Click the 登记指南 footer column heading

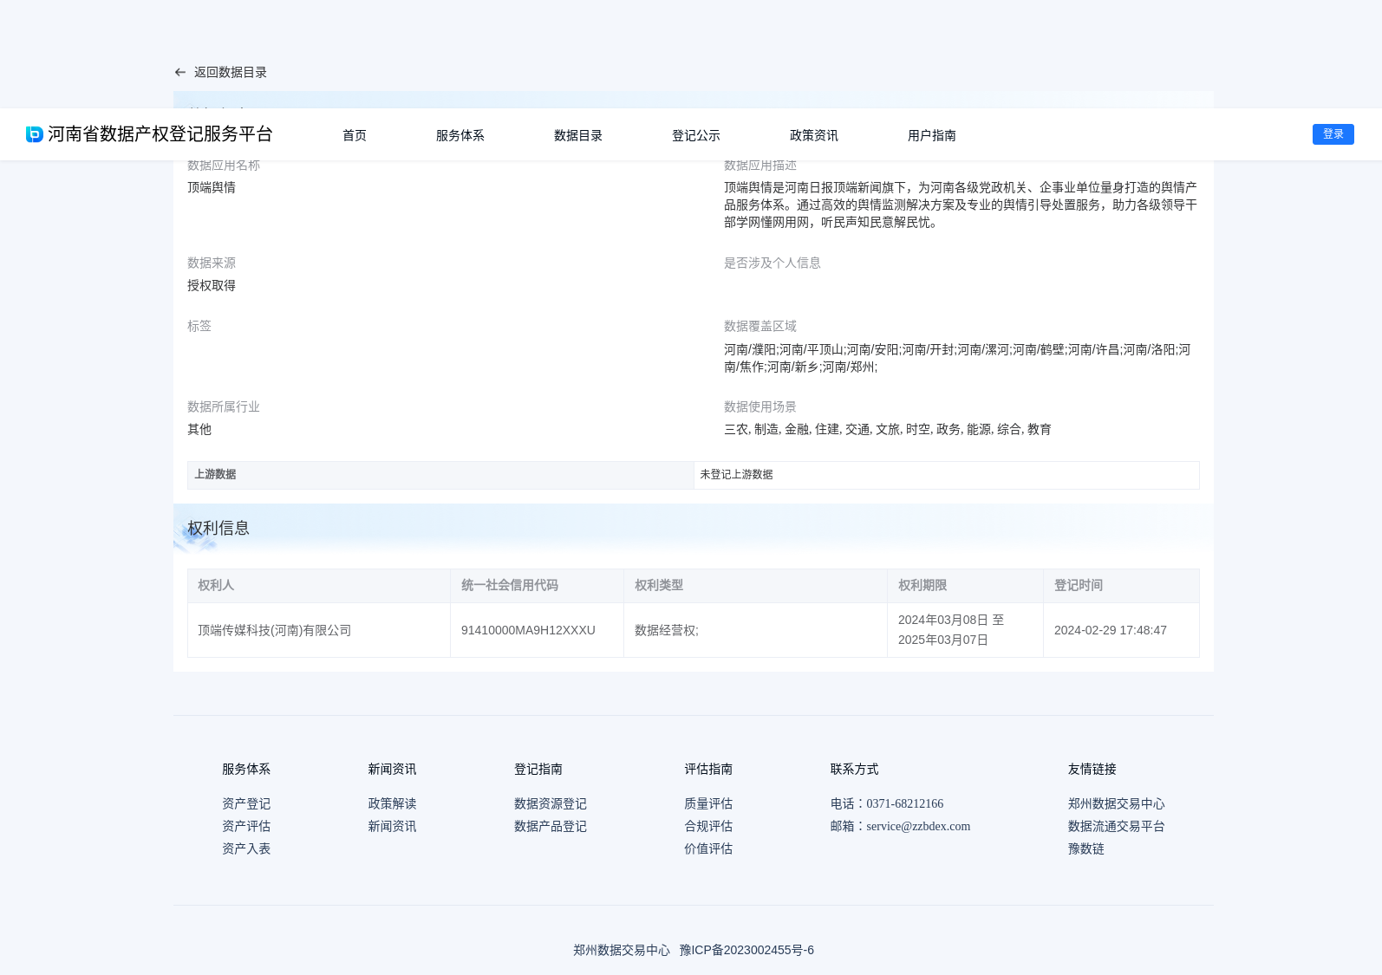pyautogui.click(x=538, y=770)
